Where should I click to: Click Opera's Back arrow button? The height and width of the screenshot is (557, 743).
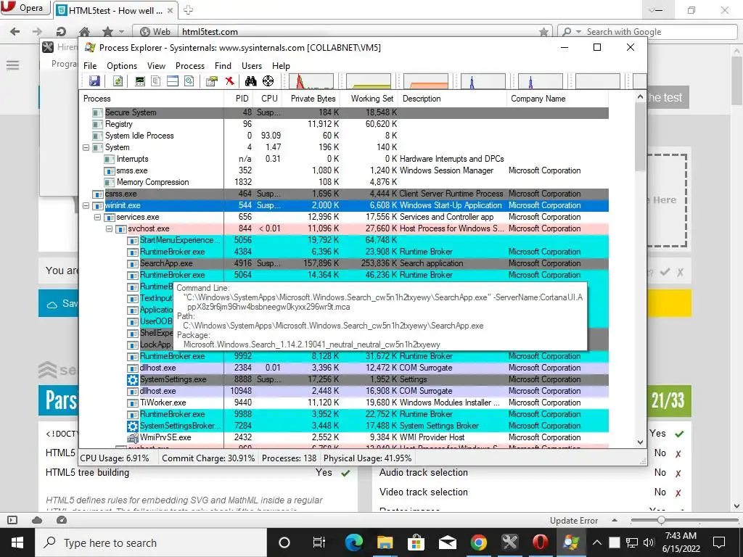[15, 32]
